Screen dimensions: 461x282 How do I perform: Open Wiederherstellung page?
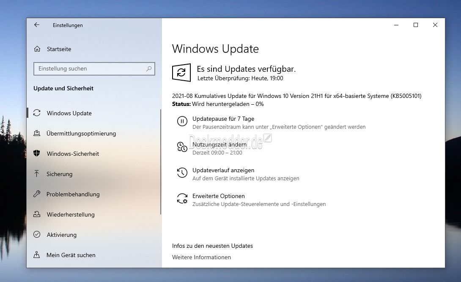click(94, 214)
